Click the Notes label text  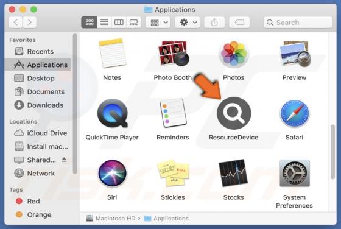point(112,77)
